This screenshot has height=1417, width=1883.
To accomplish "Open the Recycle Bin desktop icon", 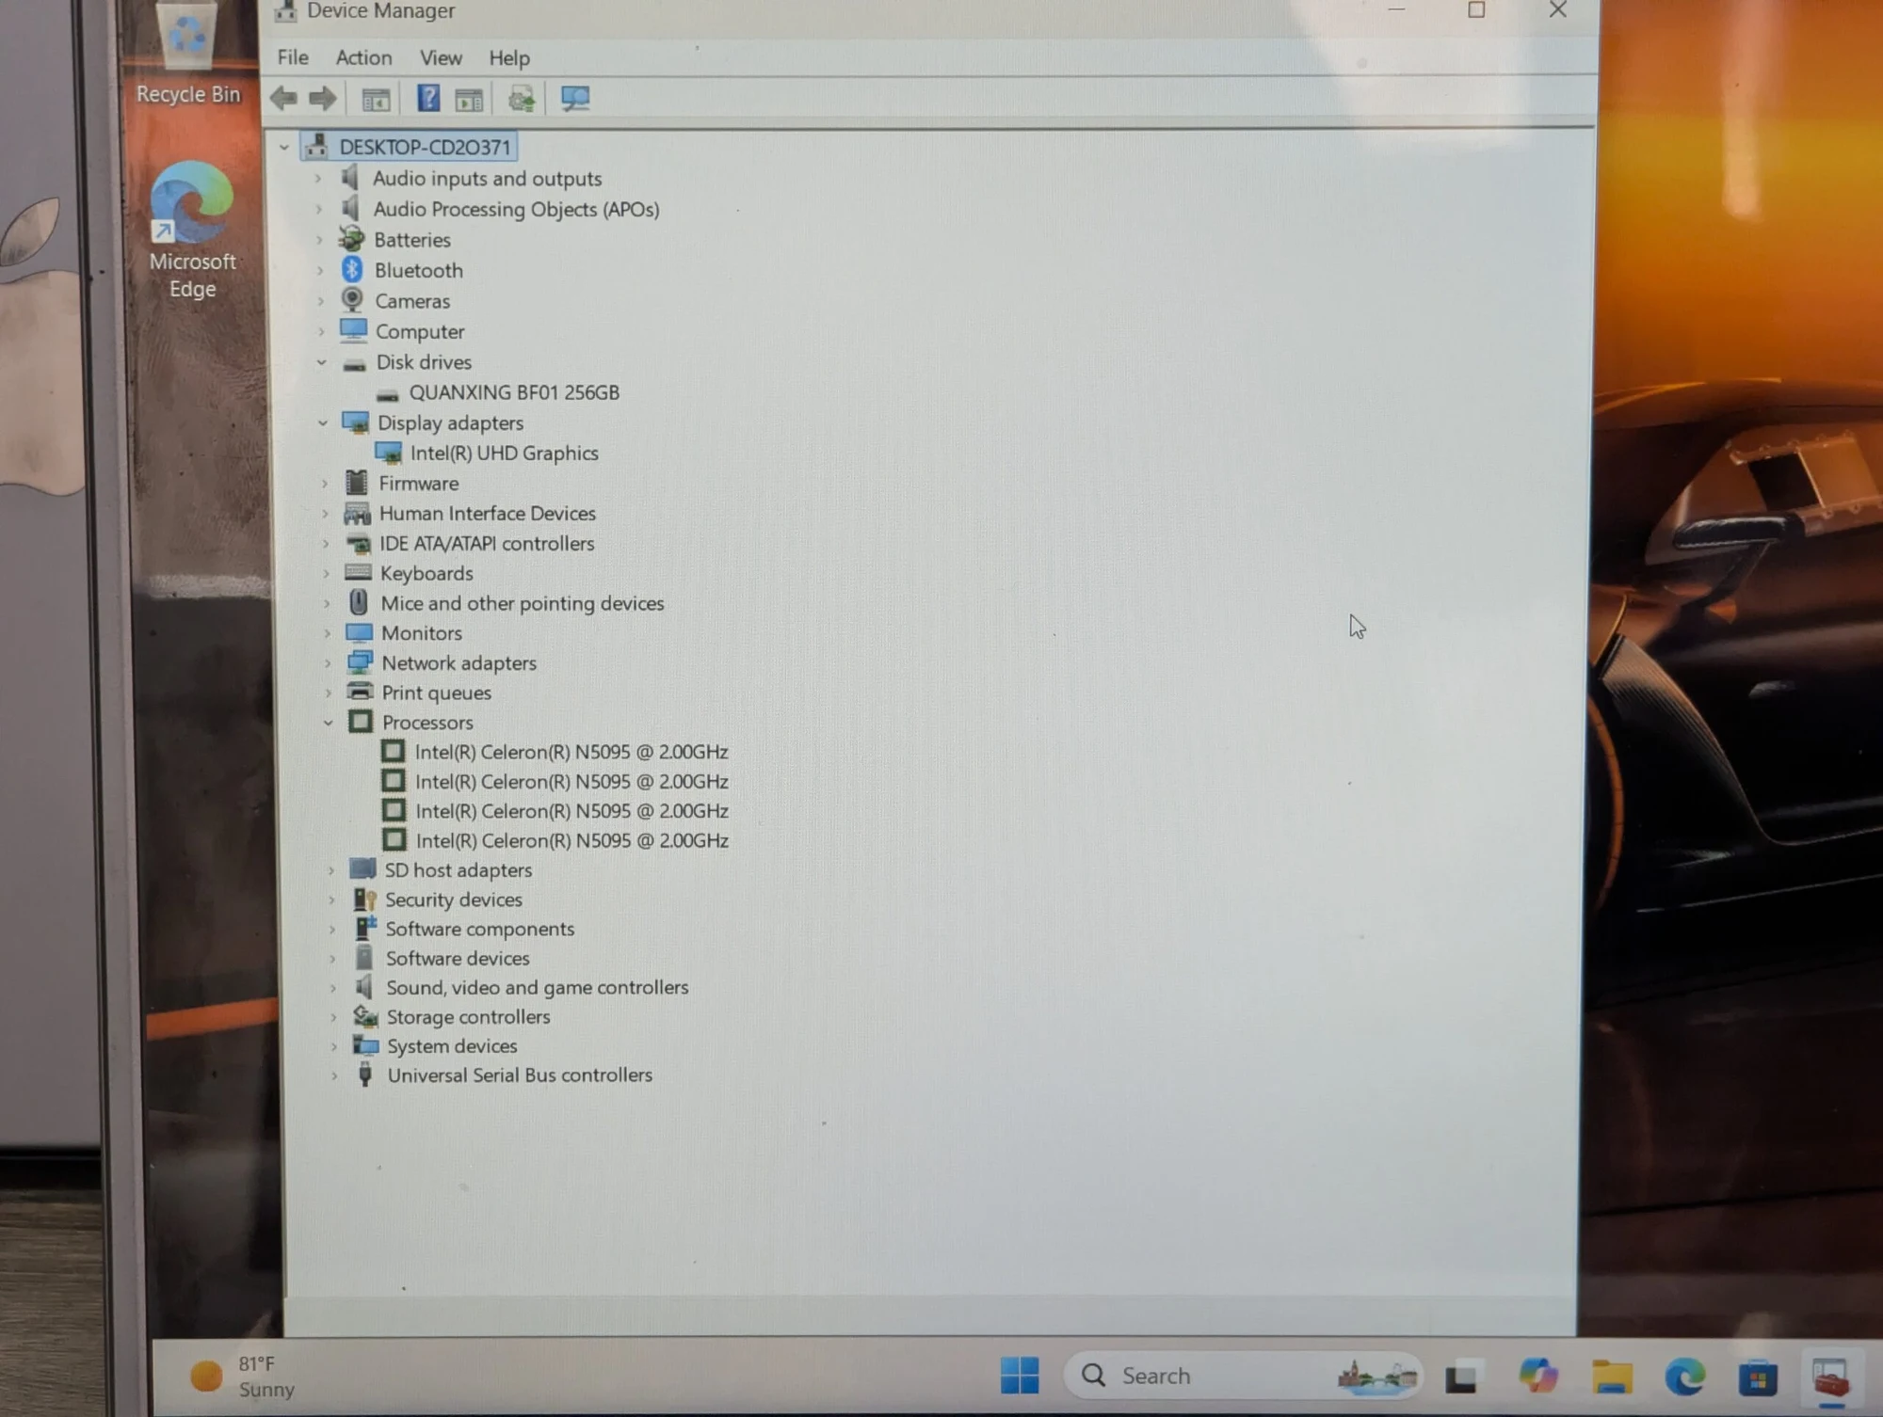I will coord(188,52).
